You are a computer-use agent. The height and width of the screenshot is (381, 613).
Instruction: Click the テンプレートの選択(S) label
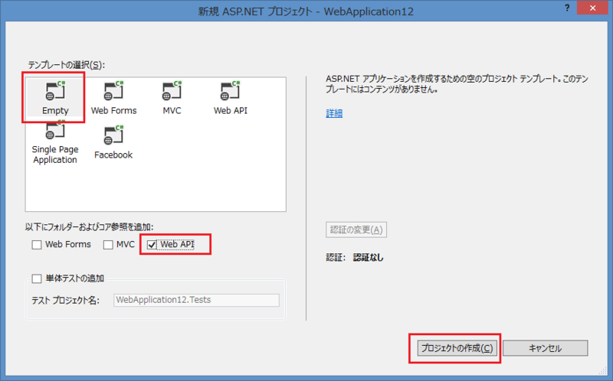(66, 65)
